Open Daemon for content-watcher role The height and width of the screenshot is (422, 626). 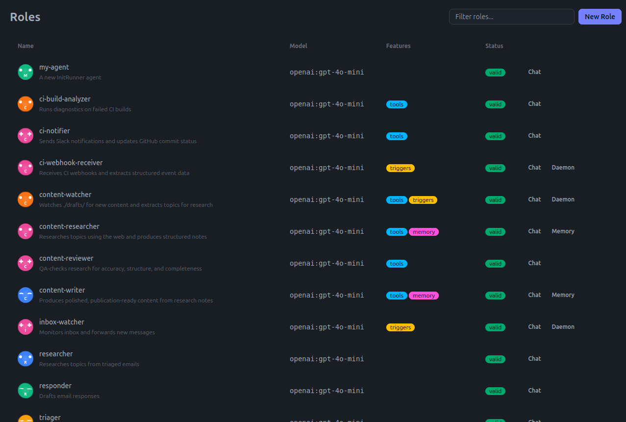(563, 199)
